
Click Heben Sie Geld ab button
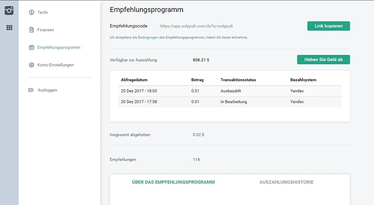tap(323, 59)
